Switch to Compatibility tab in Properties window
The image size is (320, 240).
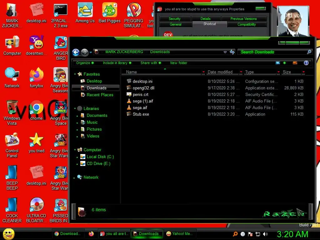(247, 24)
